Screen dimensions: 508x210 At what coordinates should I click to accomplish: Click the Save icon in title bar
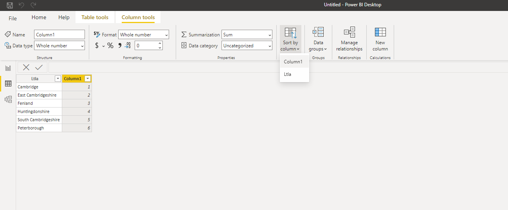point(10,5)
